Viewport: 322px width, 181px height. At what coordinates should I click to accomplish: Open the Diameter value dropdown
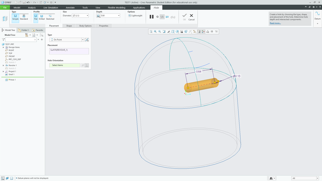click(x=87, y=15)
